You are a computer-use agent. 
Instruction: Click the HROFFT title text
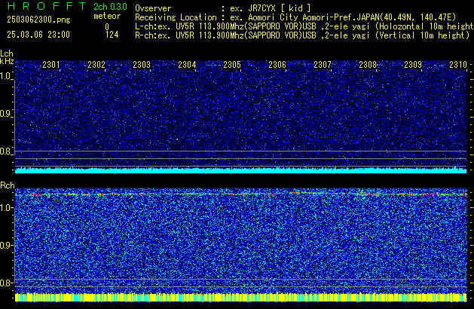[47, 6]
